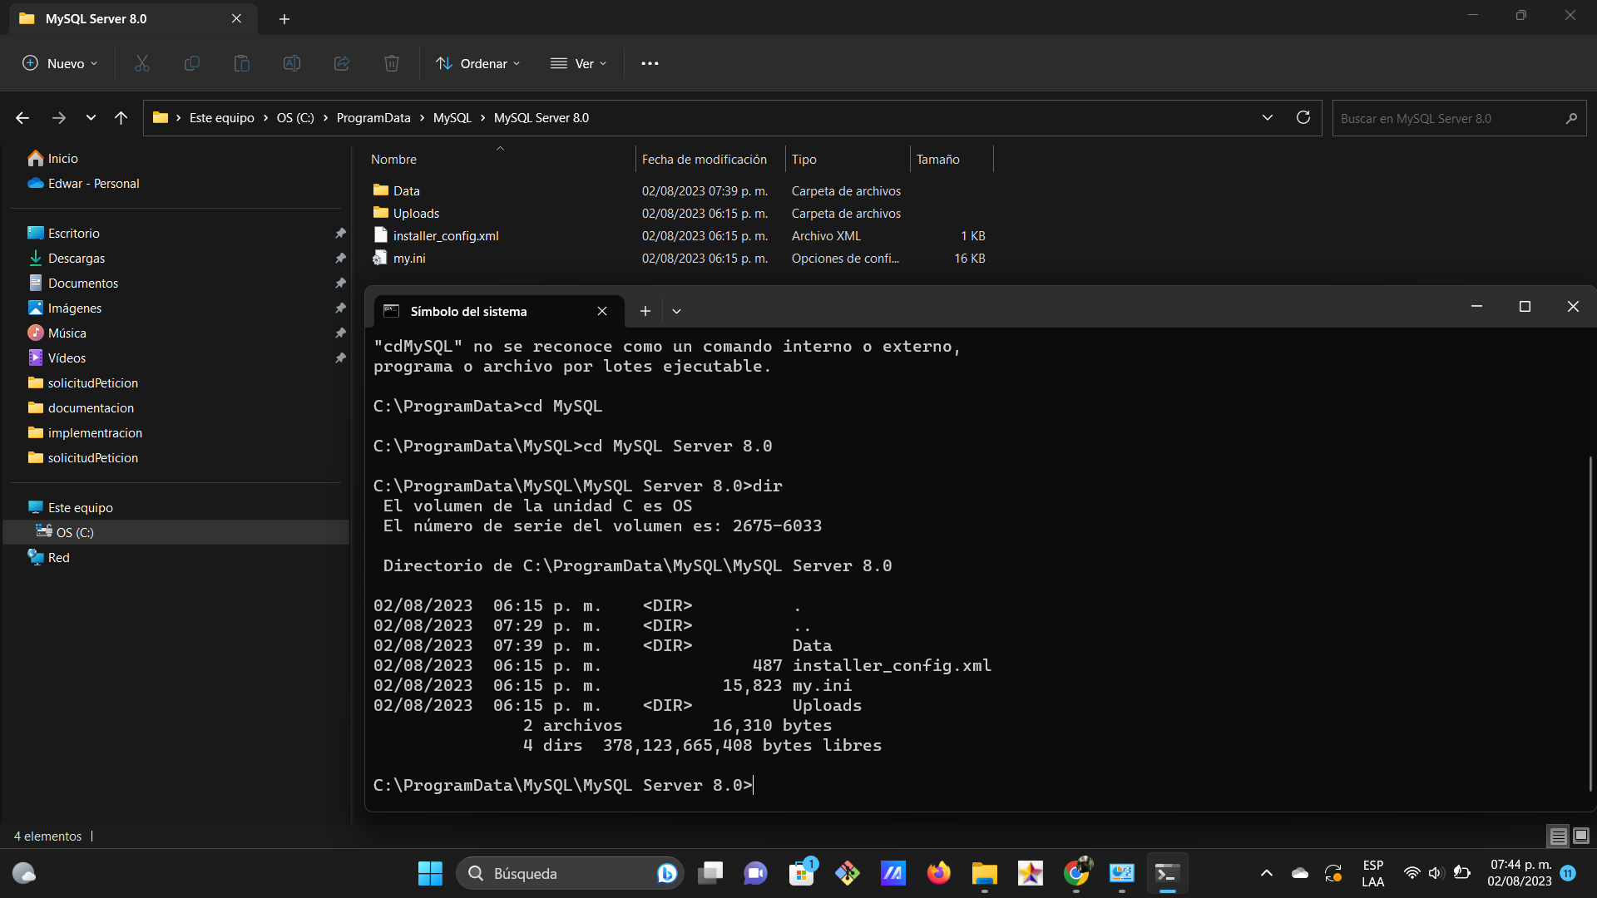Add a new terminal tab
1597x898 pixels.
tap(645, 311)
